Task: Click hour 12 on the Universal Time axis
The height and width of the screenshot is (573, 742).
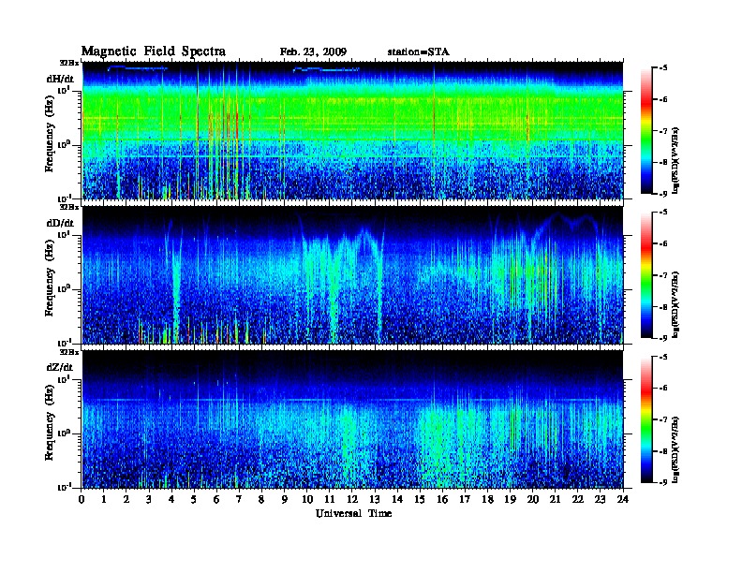Action: (352, 499)
